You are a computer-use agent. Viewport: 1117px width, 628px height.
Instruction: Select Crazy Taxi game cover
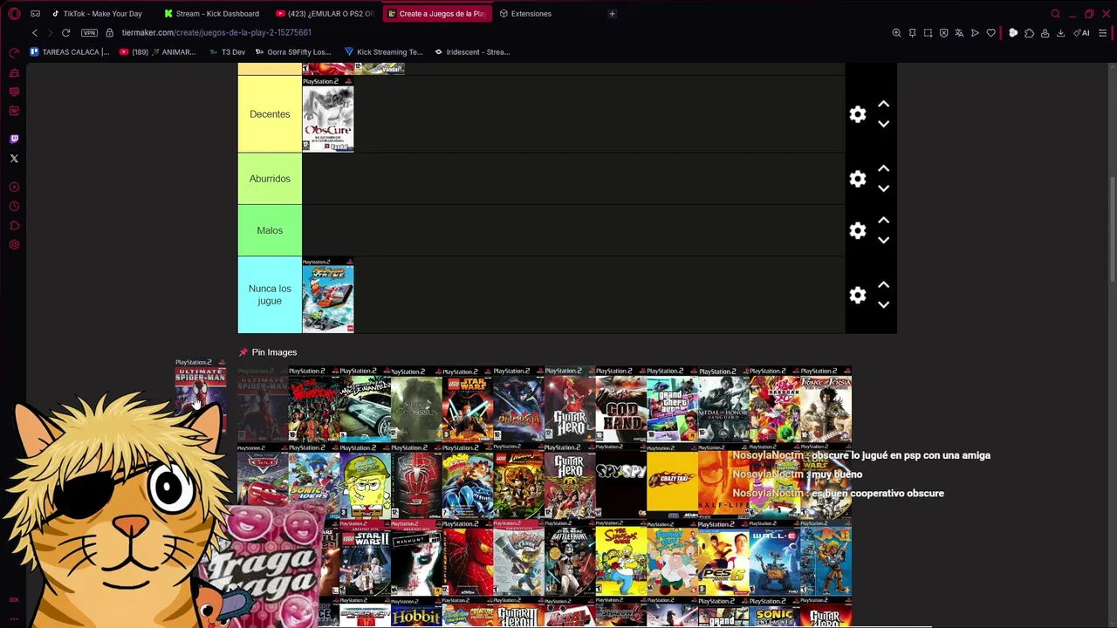(672, 481)
